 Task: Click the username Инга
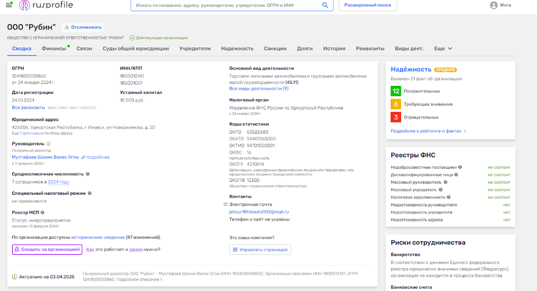[506, 5]
